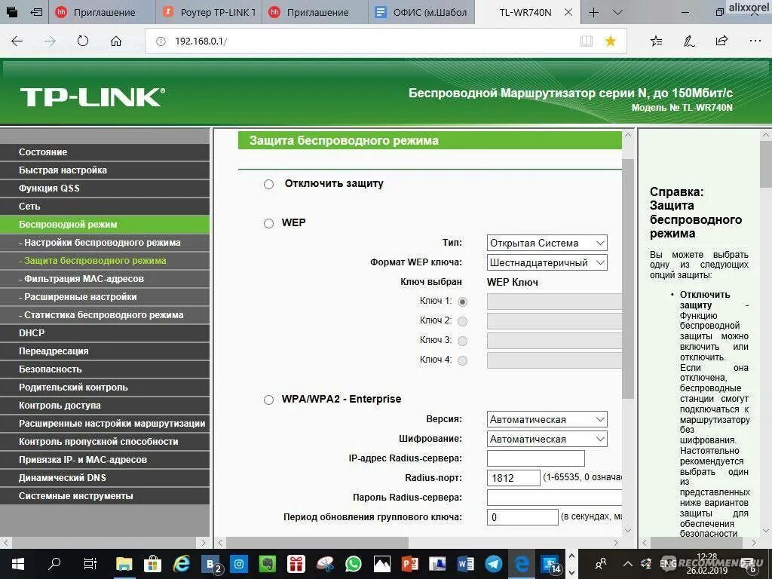772x579 pixels.
Task: Open PowerPoint from taskbar
Action: [x=410, y=564]
